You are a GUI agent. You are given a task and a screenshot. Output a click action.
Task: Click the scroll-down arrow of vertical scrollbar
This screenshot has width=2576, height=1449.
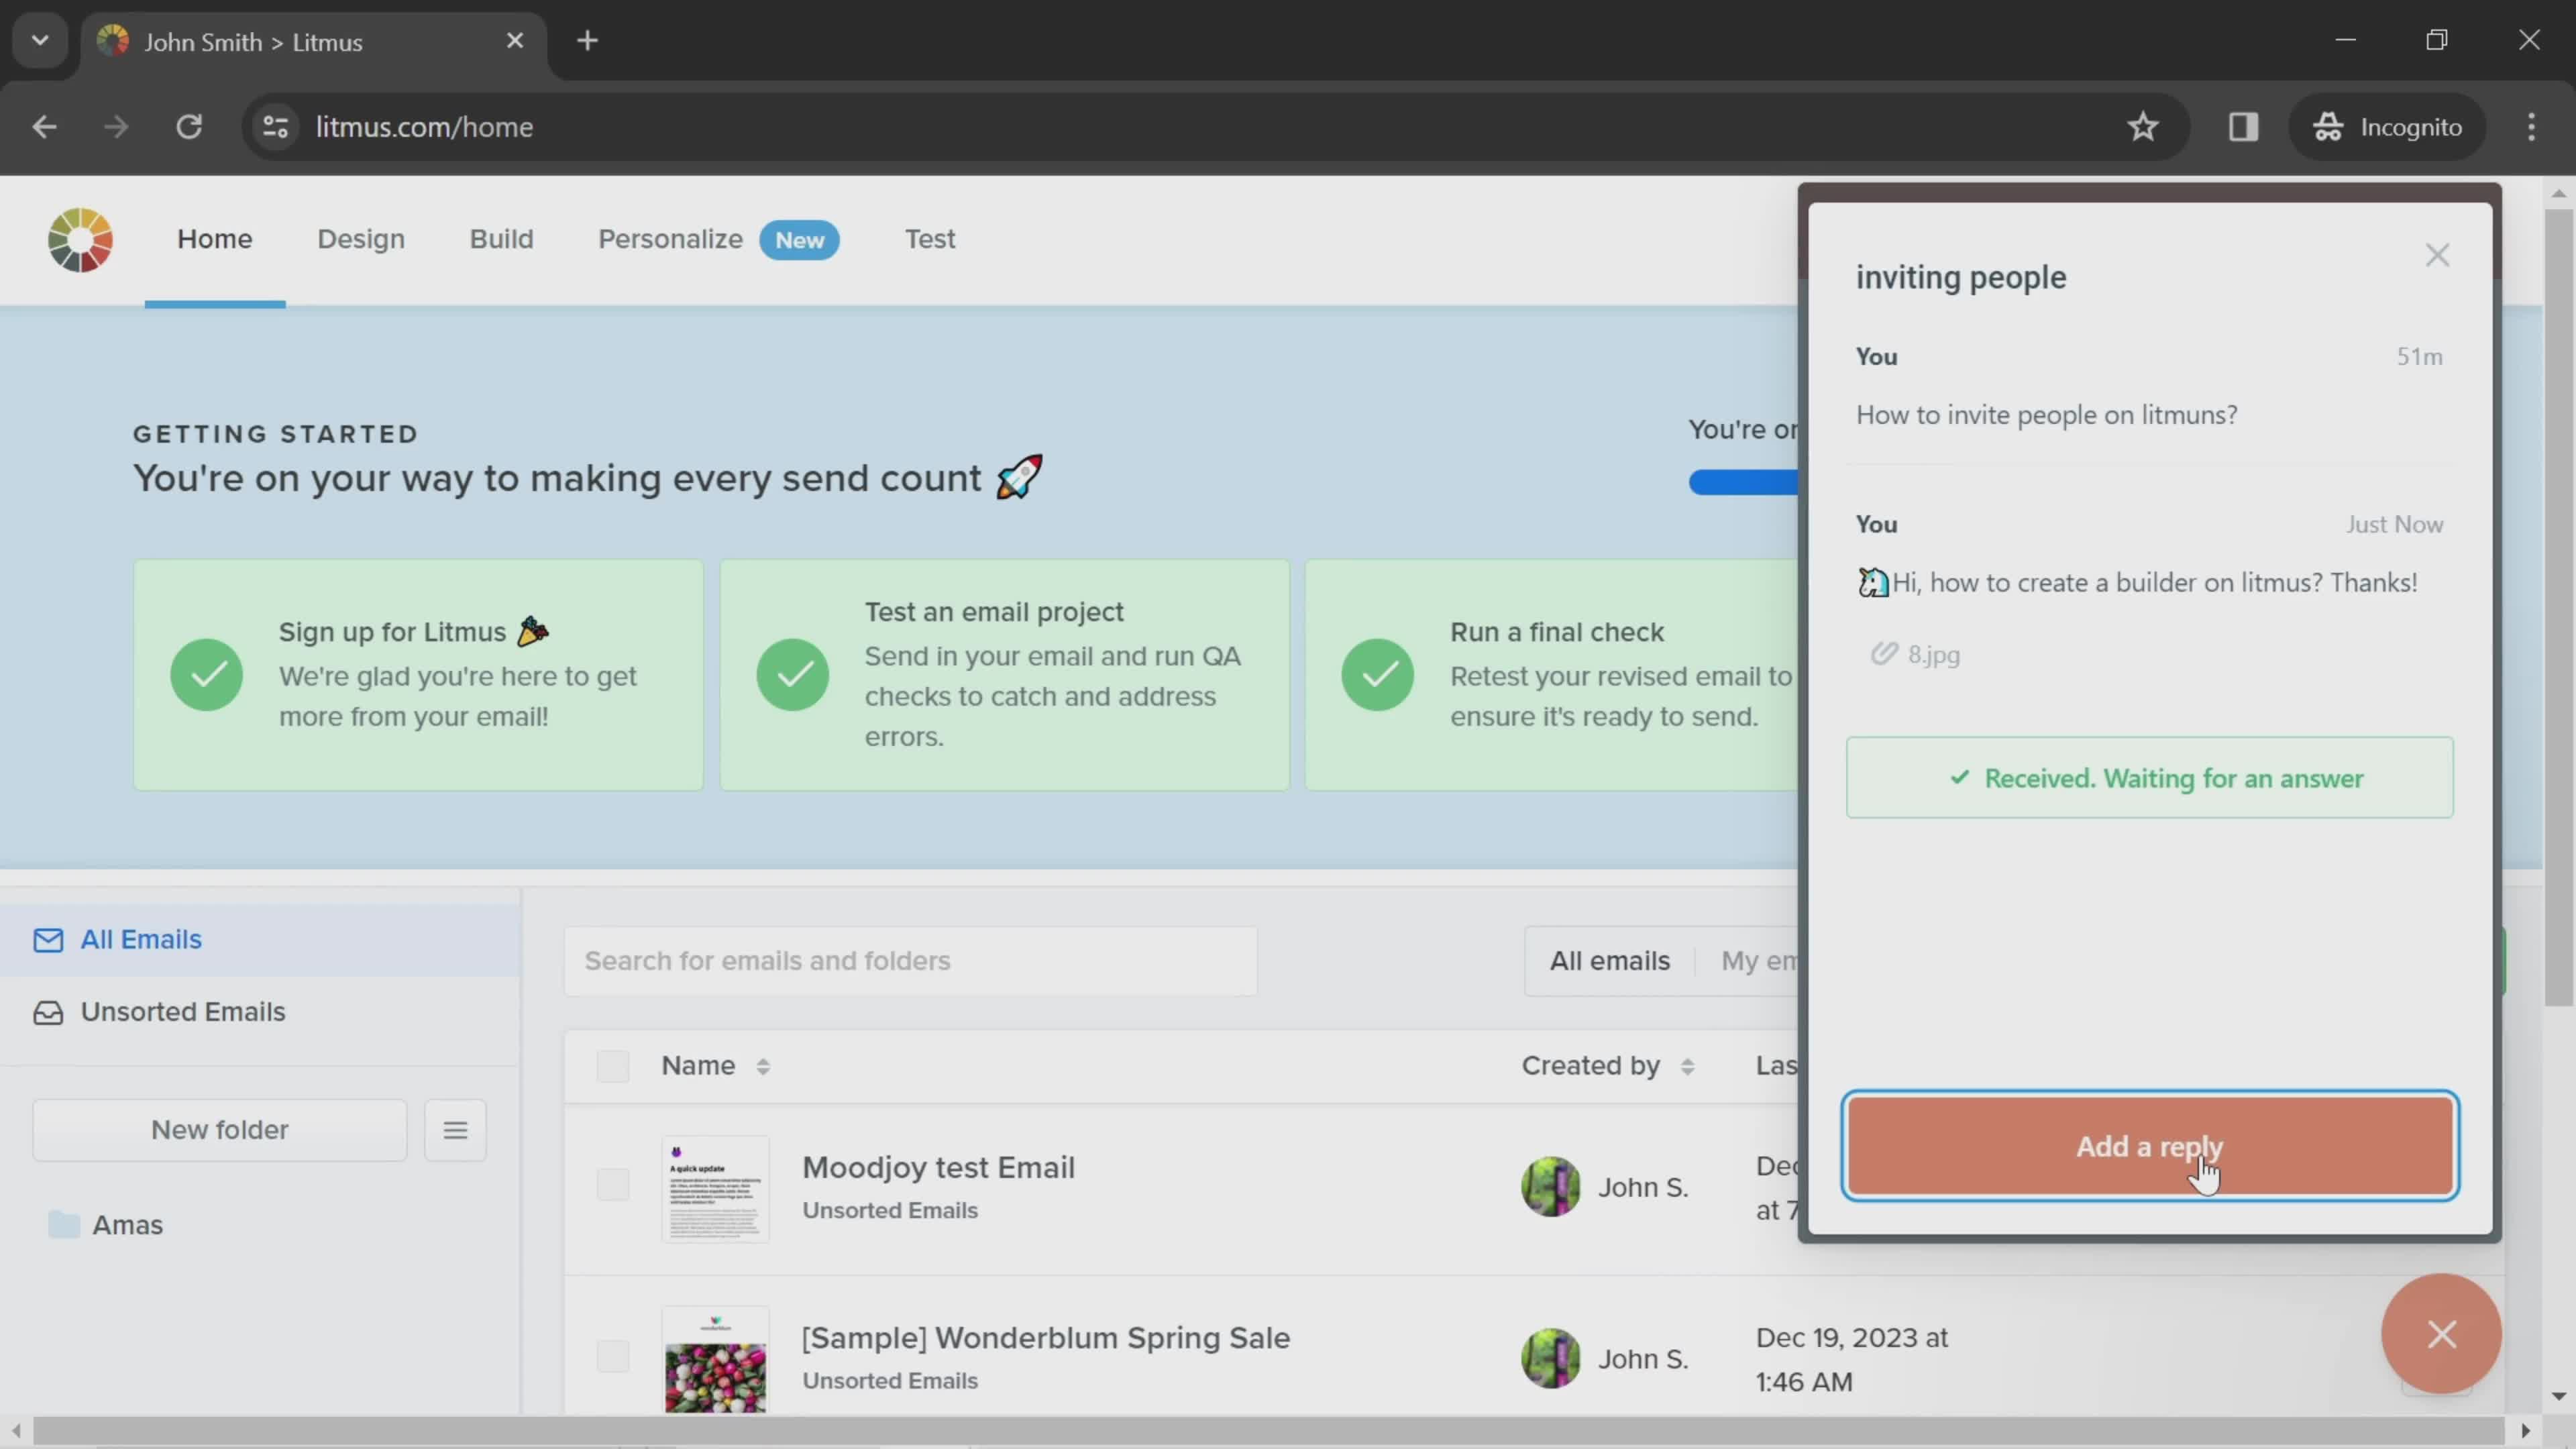(2558, 1396)
